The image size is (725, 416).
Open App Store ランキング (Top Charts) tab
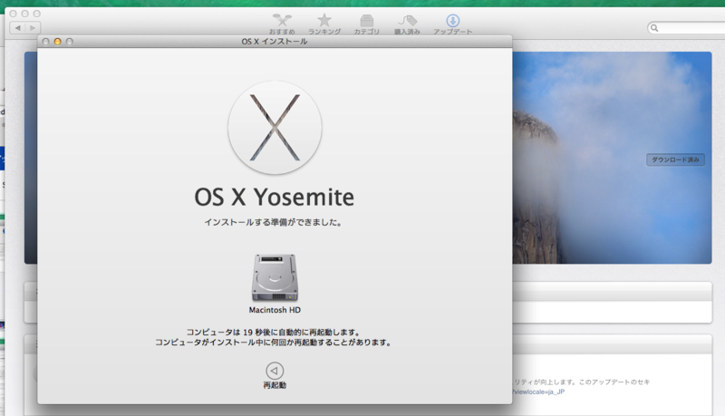click(324, 24)
